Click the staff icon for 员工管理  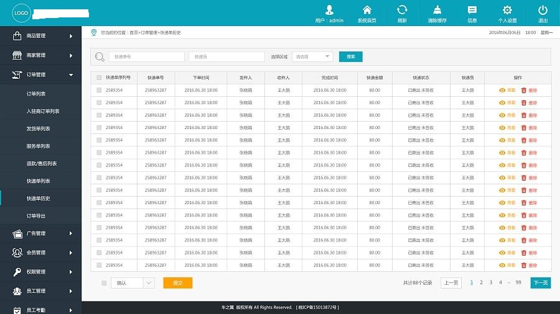(17, 291)
